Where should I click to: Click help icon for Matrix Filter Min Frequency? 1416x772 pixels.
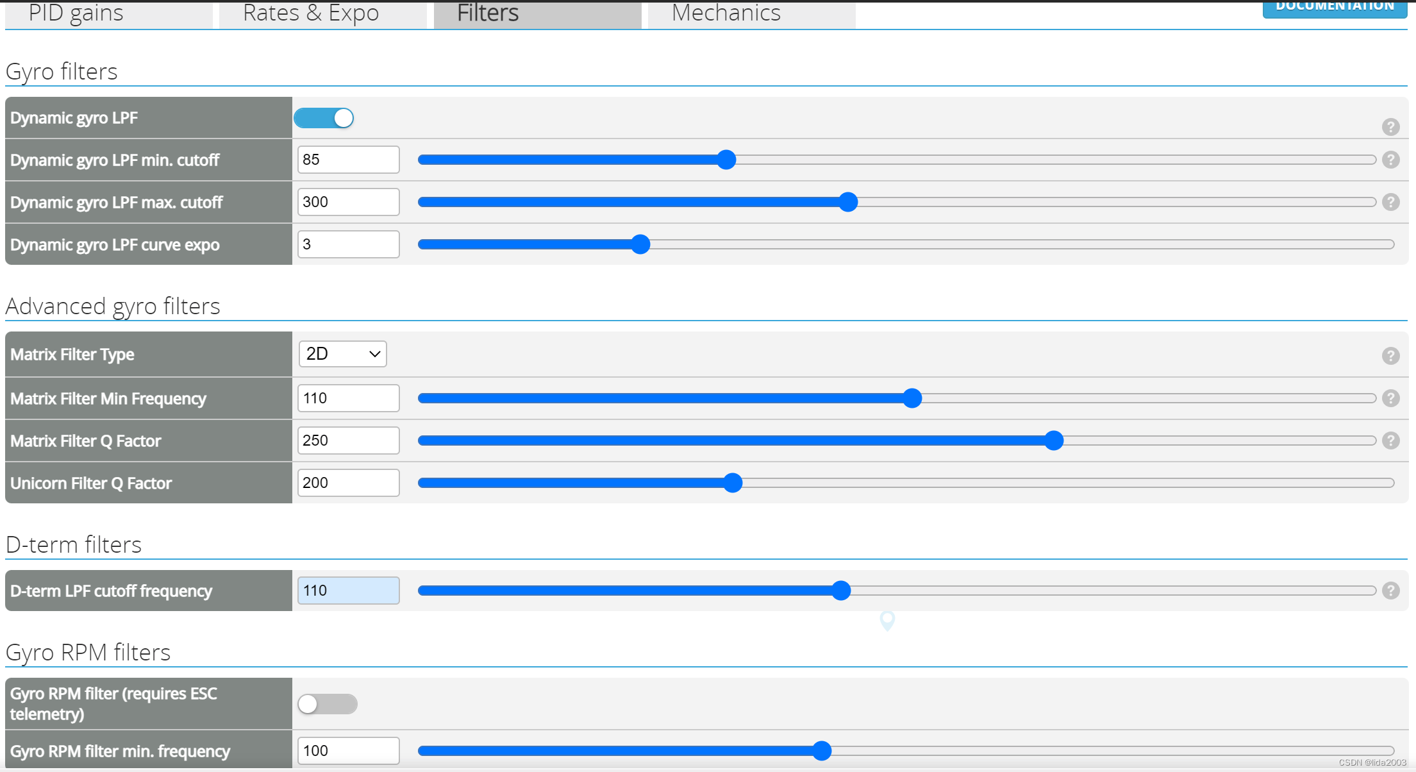(1389, 398)
